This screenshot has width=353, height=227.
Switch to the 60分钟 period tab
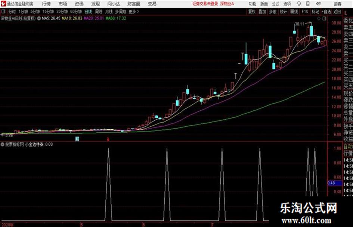pyautogui.click(x=76, y=12)
